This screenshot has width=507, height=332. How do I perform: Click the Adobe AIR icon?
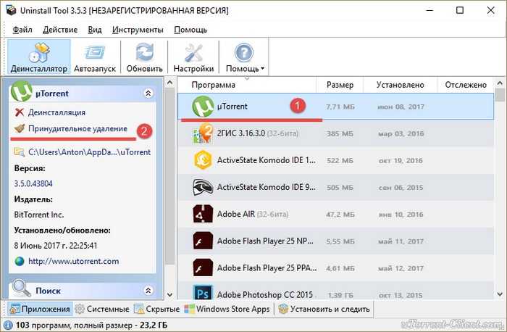point(203,214)
